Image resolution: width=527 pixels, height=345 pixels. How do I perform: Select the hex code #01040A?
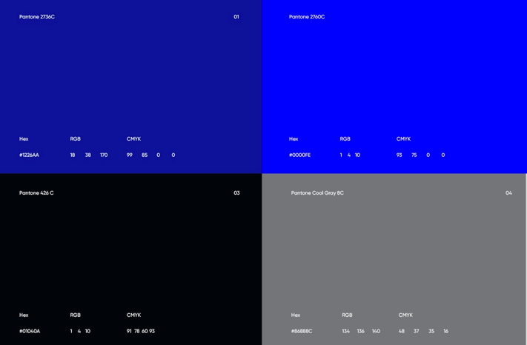(x=30, y=332)
